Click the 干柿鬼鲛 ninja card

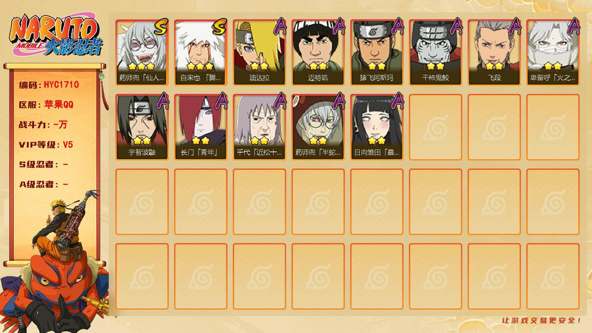click(x=435, y=52)
